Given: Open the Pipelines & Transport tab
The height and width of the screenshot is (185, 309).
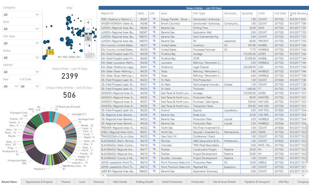Looking at the screenshot, I should pyautogui.click(x=257, y=182).
